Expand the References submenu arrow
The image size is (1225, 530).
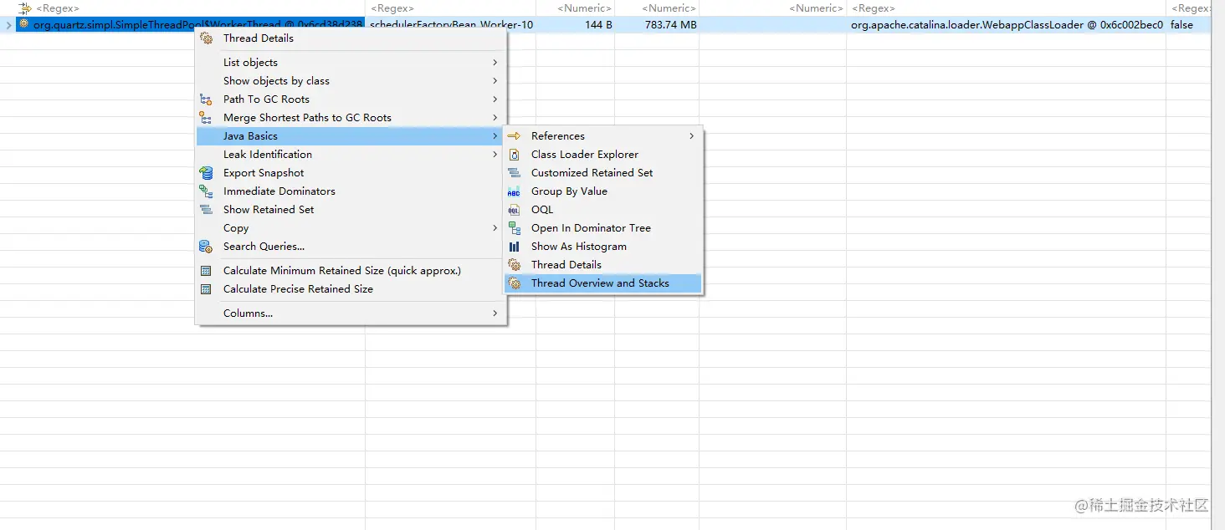click(692, 136)
